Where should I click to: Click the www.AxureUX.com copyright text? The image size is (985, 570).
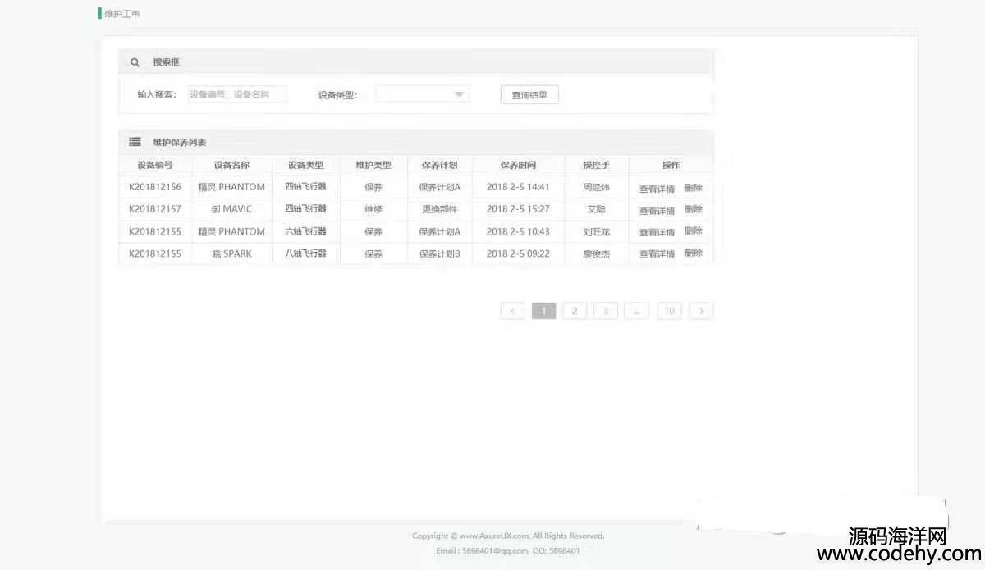click(494, 536)
